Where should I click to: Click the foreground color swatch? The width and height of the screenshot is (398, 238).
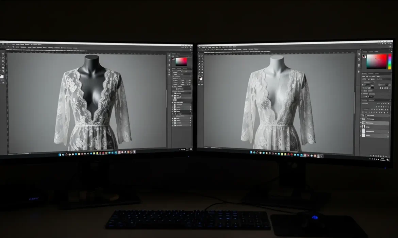364,56
